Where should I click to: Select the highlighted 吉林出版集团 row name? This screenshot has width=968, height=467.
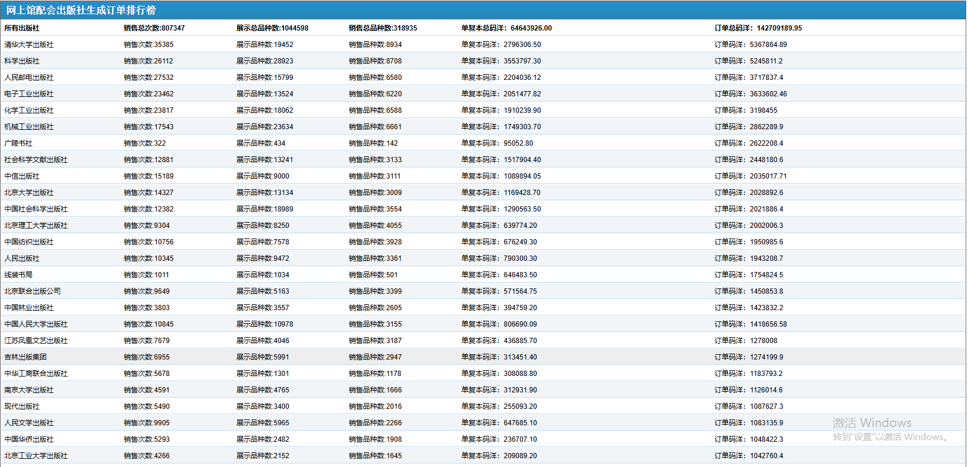tap(25, 357)
